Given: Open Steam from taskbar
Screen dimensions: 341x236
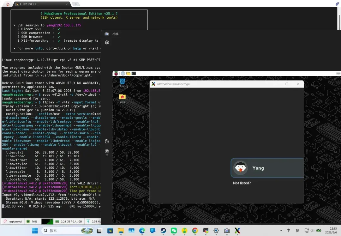Looking at the screenshot, I should click(163, 231).
